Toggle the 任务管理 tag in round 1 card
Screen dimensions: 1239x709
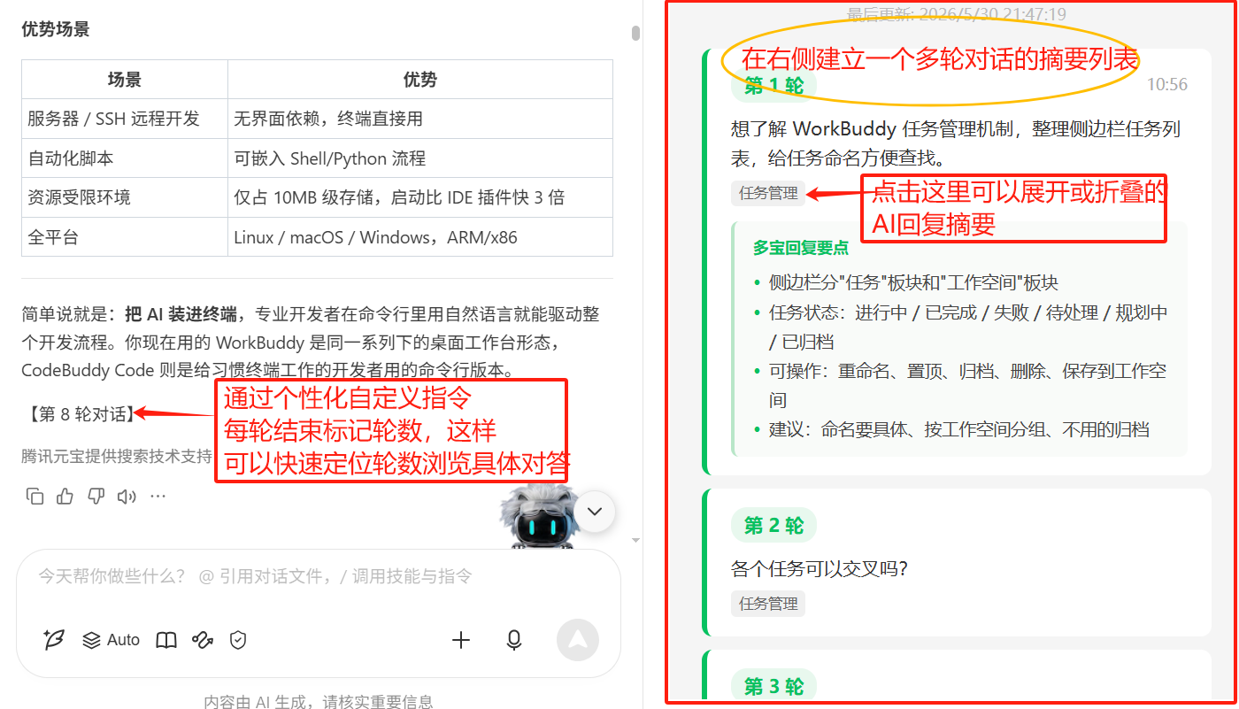768,193
